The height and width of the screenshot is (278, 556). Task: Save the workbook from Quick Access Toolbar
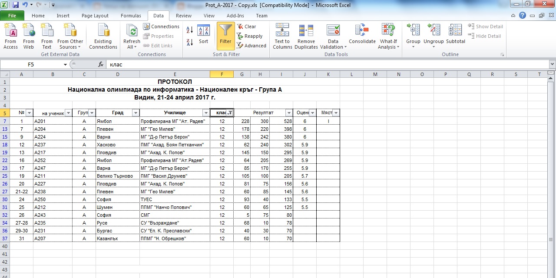coord(16,5)
